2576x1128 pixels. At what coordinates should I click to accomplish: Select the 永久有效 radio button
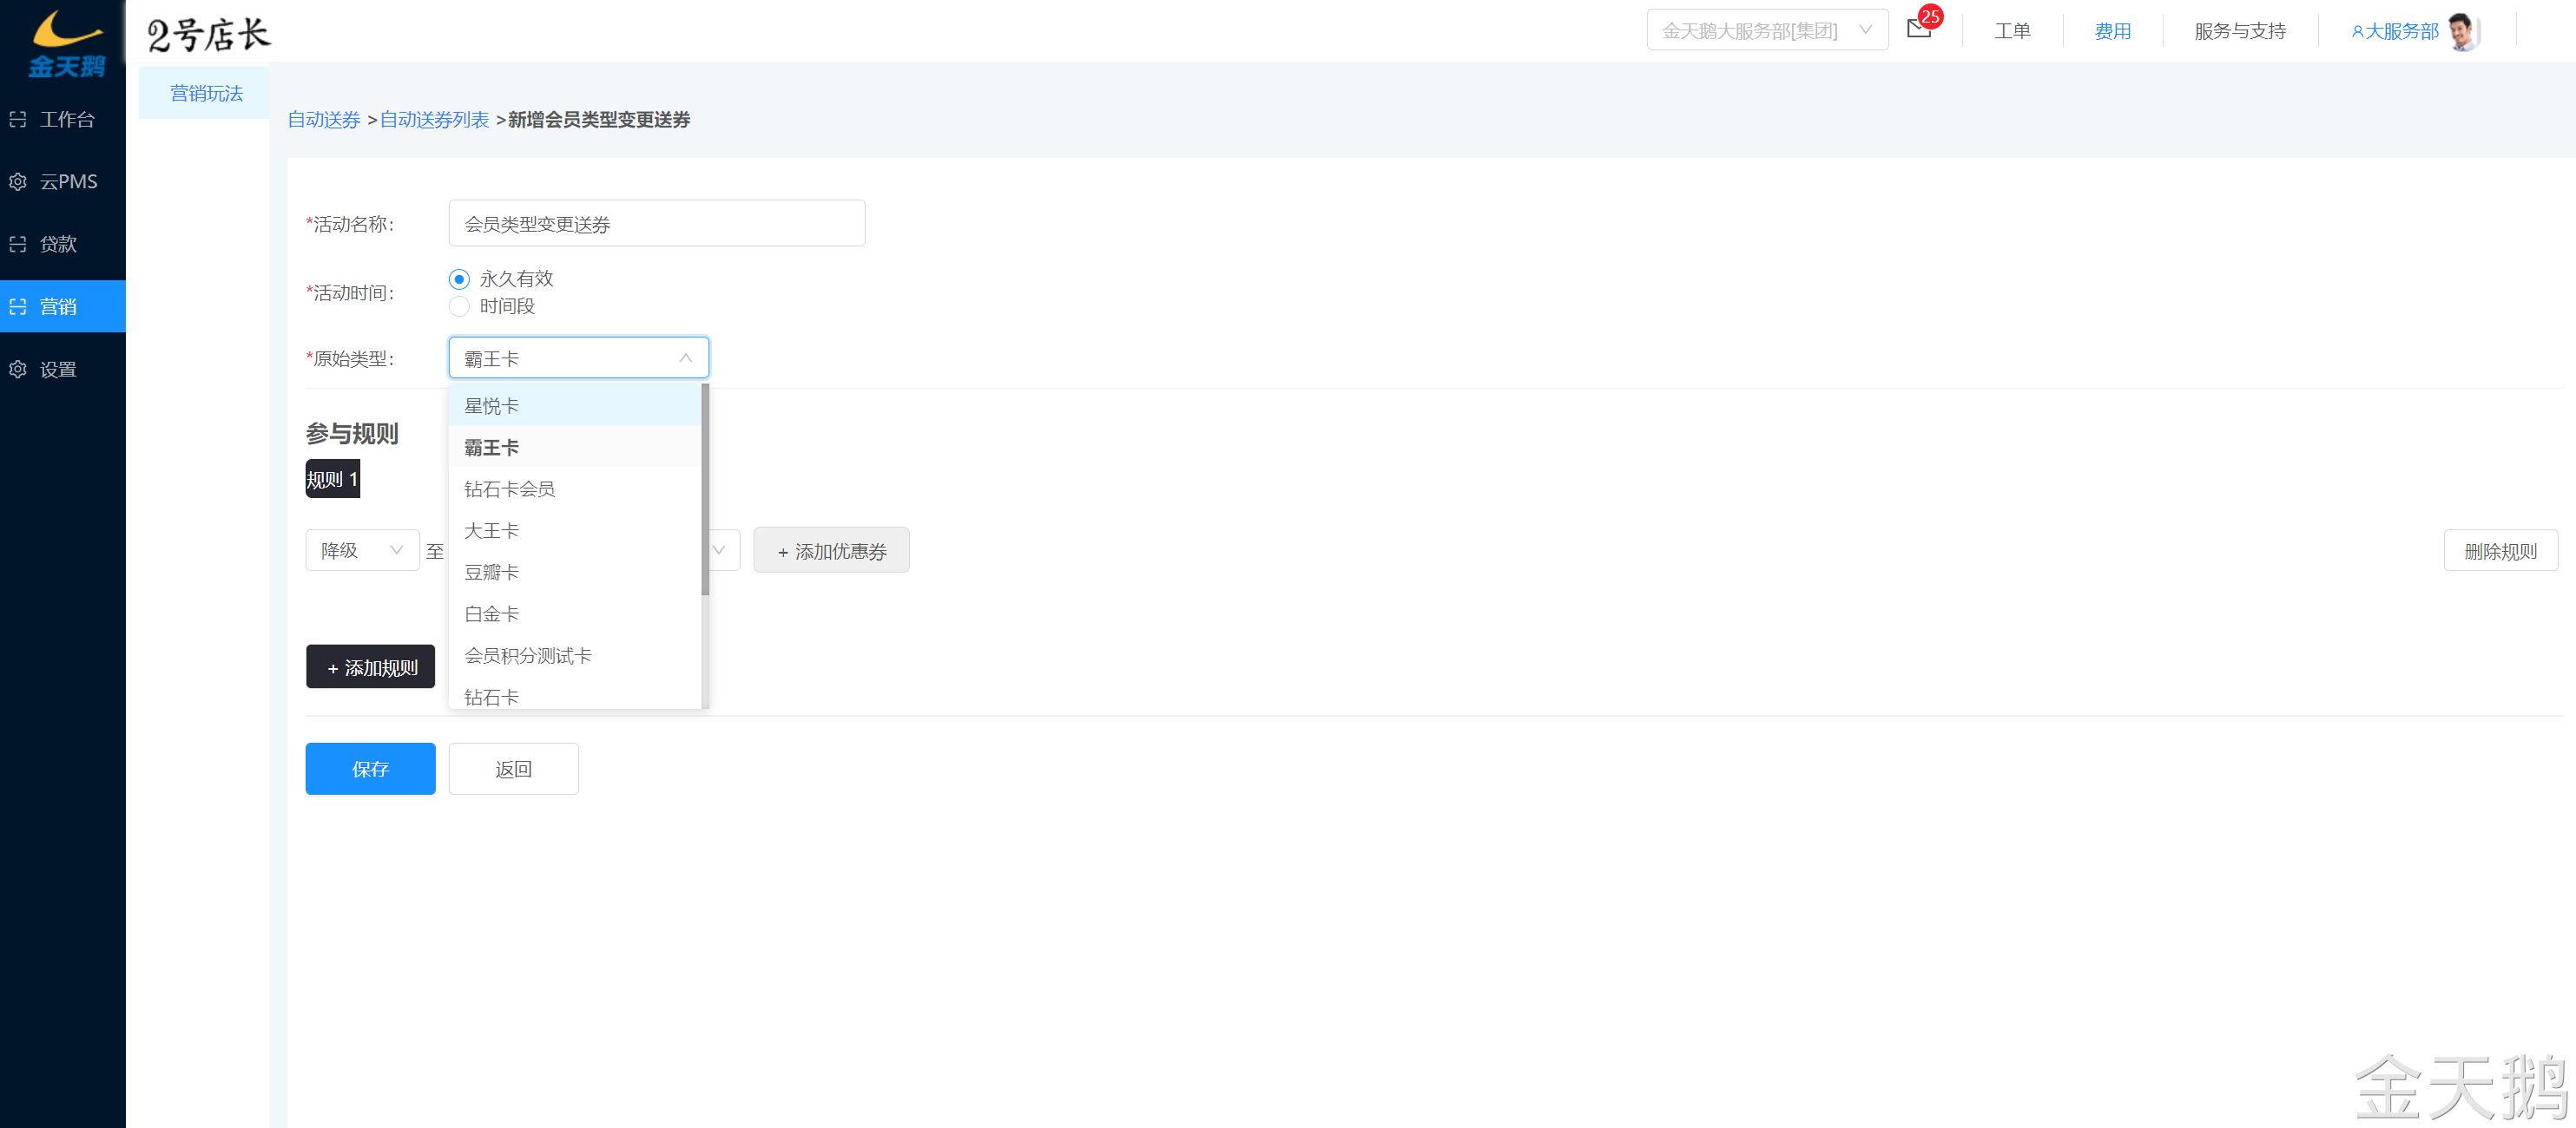459,279
